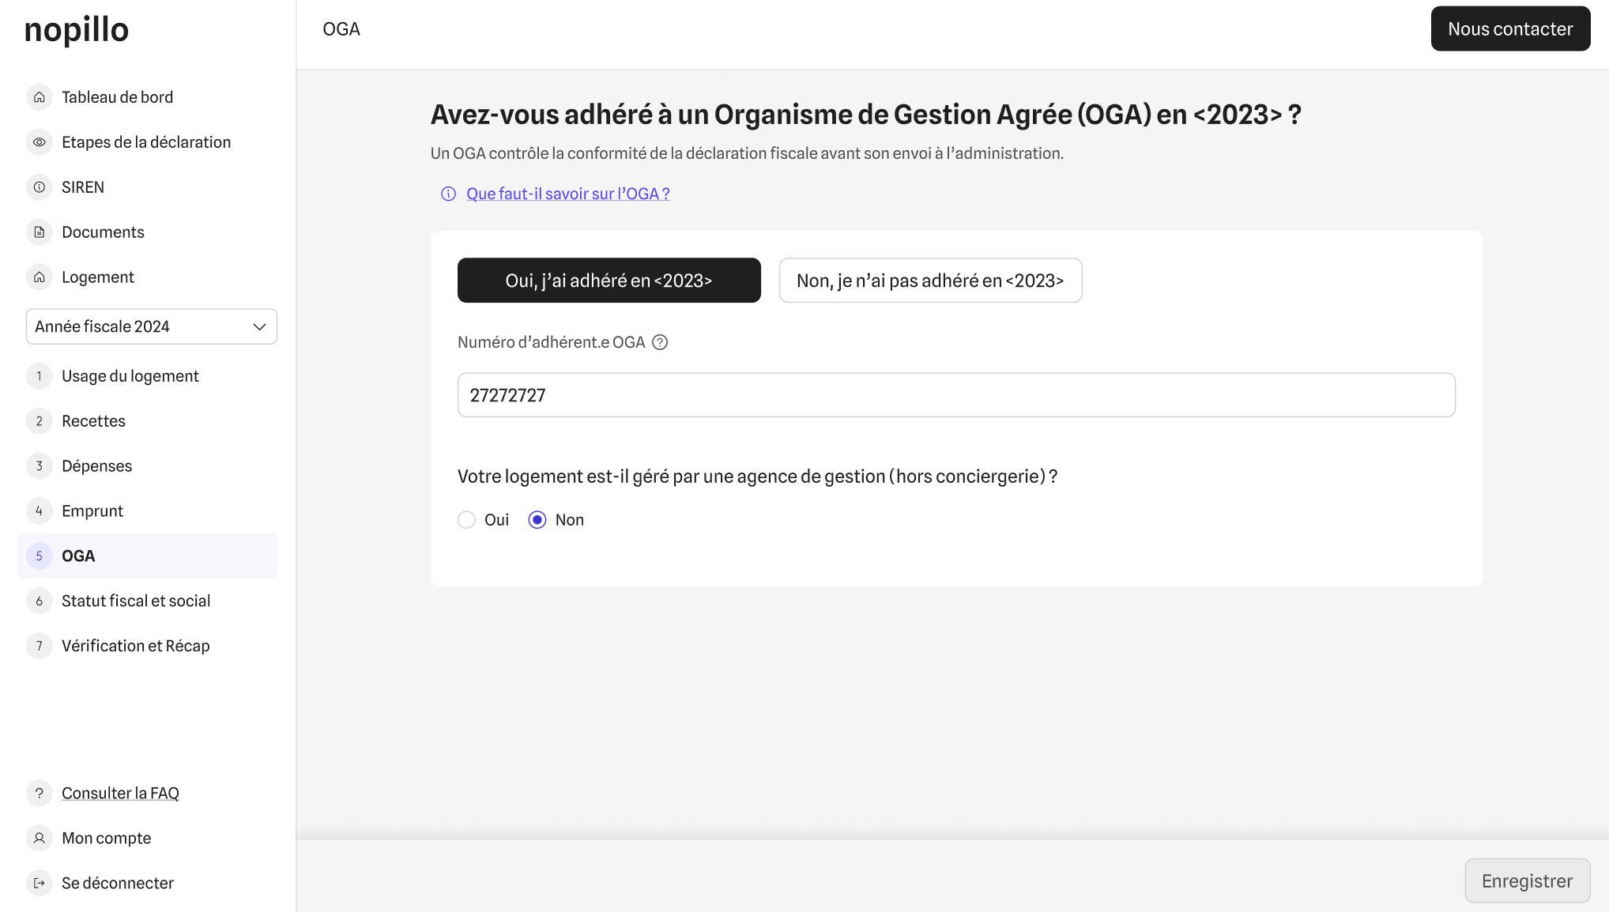Viewport: 1609px width, 912px height.
Task: Click the Se déconnecter logout icon
Action: pyautogui.click(x=40, y=883)
